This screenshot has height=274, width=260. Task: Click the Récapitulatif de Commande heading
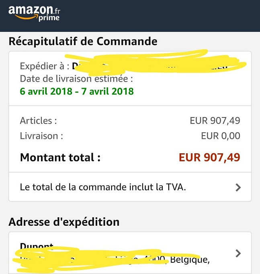pyautogui.click(x=83, y=41)
